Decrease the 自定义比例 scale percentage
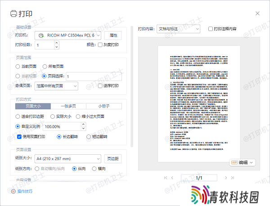Viewport: 270px width, 206px height. [83, 128]
